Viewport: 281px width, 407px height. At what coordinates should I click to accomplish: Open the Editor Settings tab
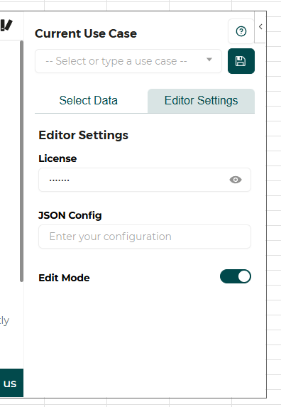(x=201, y=100)
